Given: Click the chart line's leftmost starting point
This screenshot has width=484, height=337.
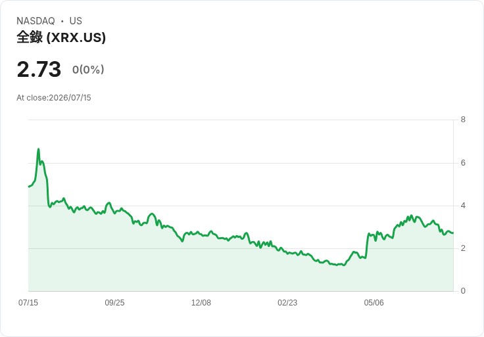Looking at the screenshot, I should [x=29, y=187].
